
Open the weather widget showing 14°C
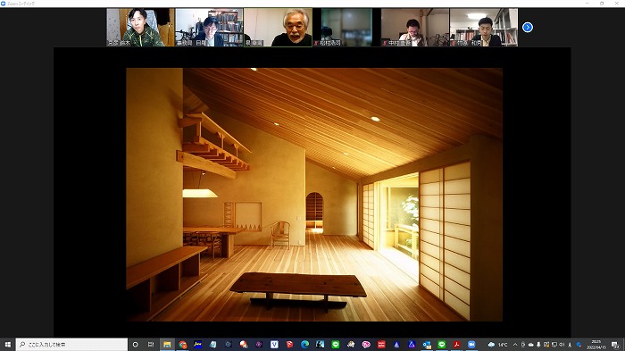coord(497,344)
